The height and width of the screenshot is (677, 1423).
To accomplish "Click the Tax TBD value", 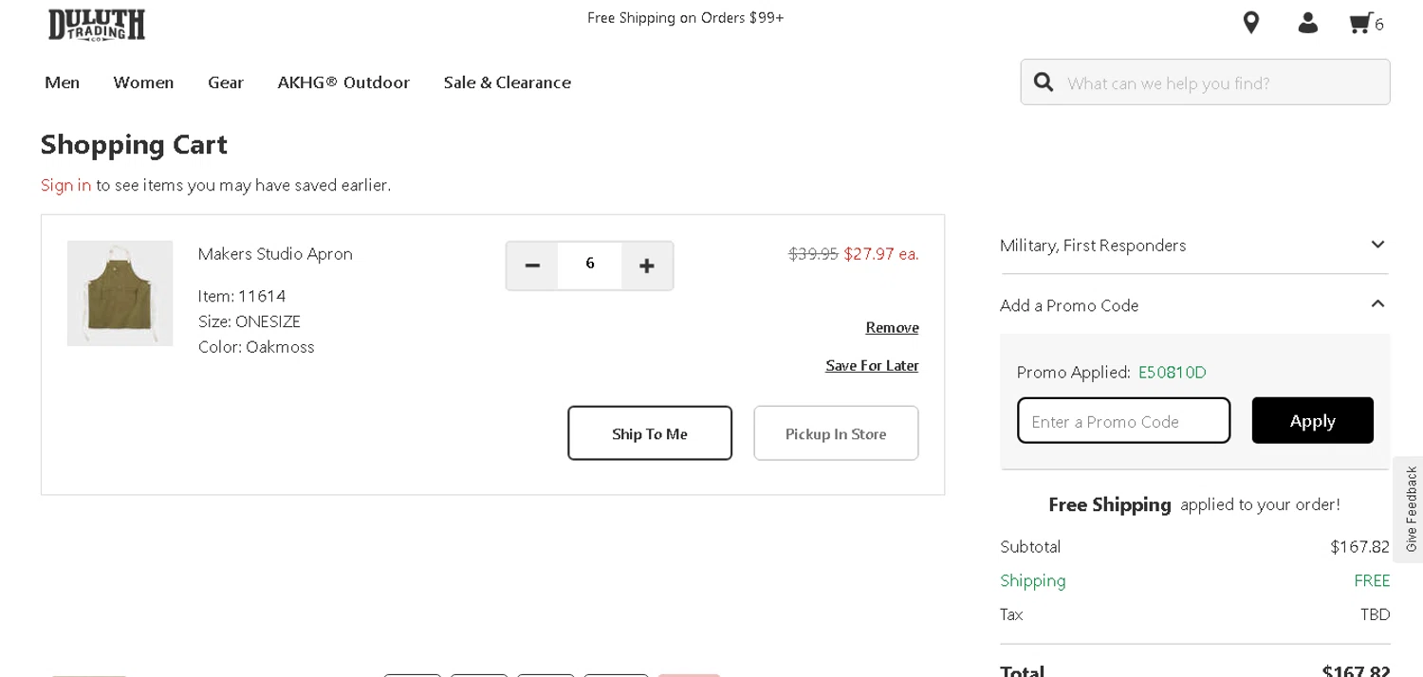I will 1375,615.
